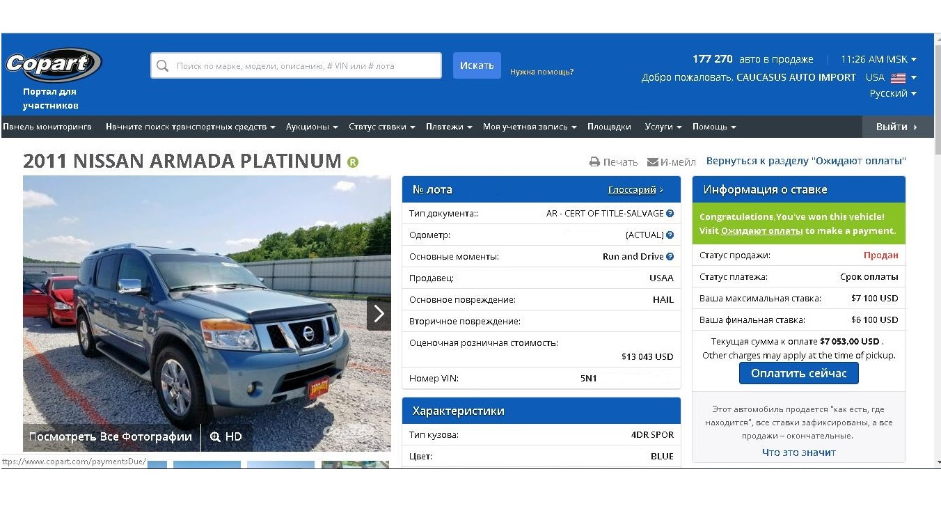The height and width of the screenshot is (529, 941).
Task: Open the Что это значит link
Action: (799, 452)
